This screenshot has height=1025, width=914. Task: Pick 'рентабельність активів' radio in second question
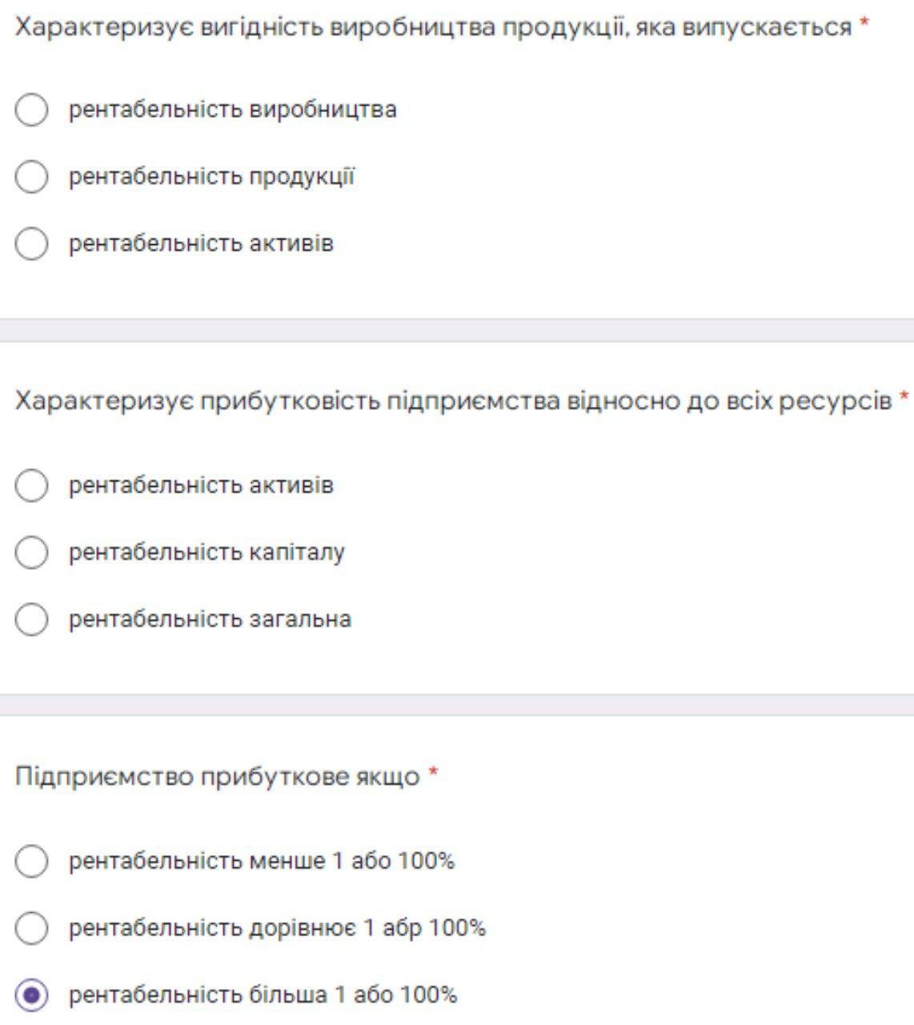(31, 485)
